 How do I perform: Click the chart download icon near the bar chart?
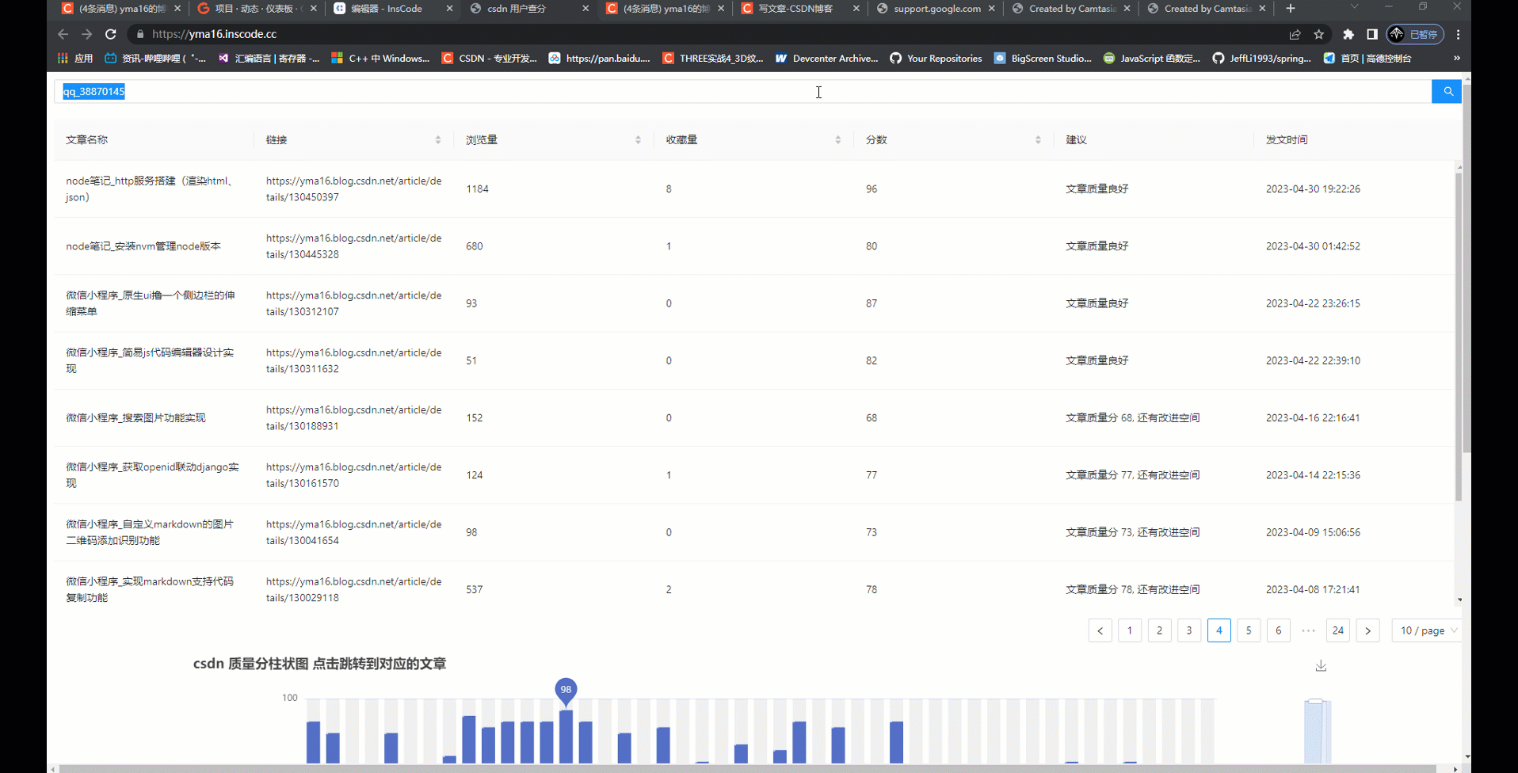tap(1320, 665)
